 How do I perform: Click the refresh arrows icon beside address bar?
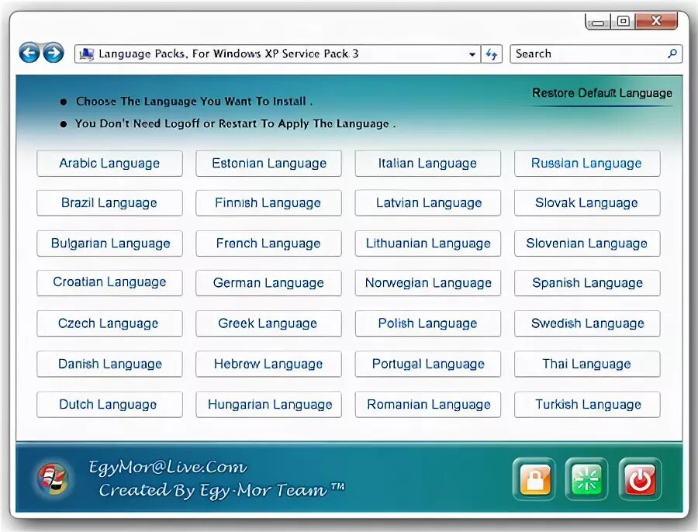point(492,54)
